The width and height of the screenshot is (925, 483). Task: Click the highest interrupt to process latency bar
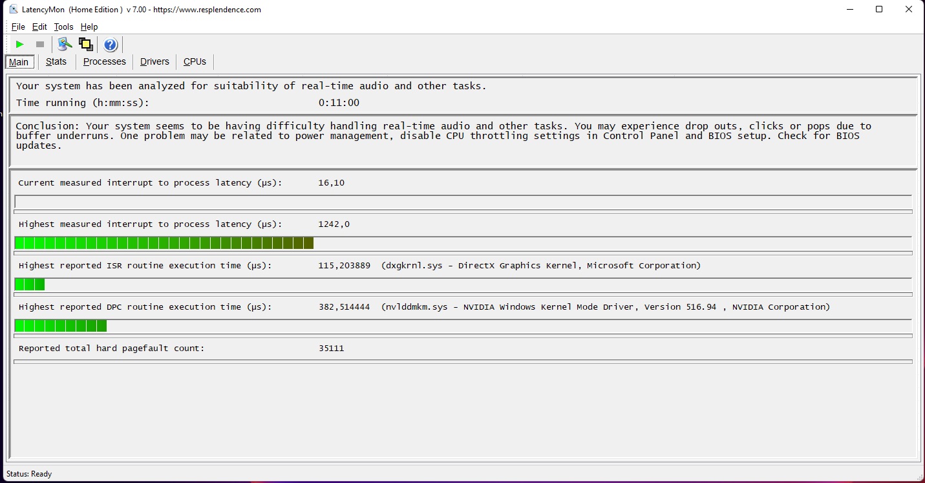[463, 243]
